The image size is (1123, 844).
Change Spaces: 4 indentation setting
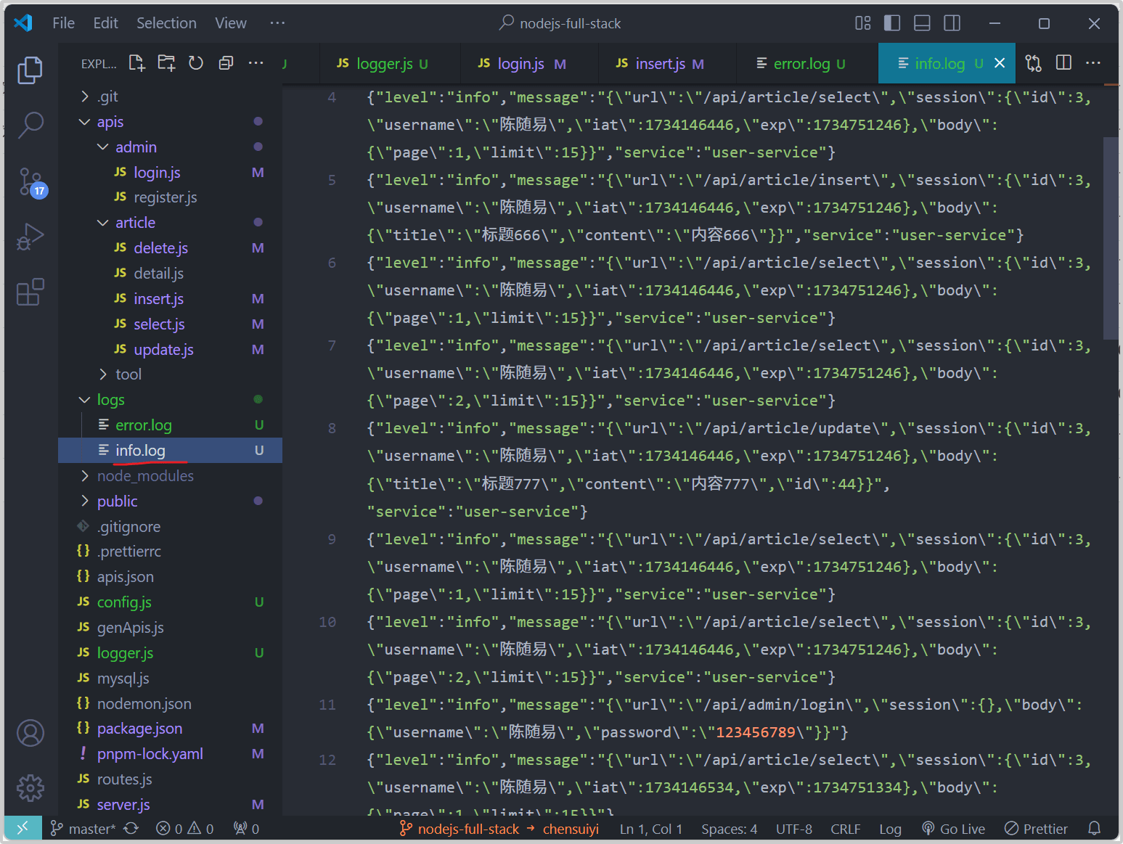729,828
